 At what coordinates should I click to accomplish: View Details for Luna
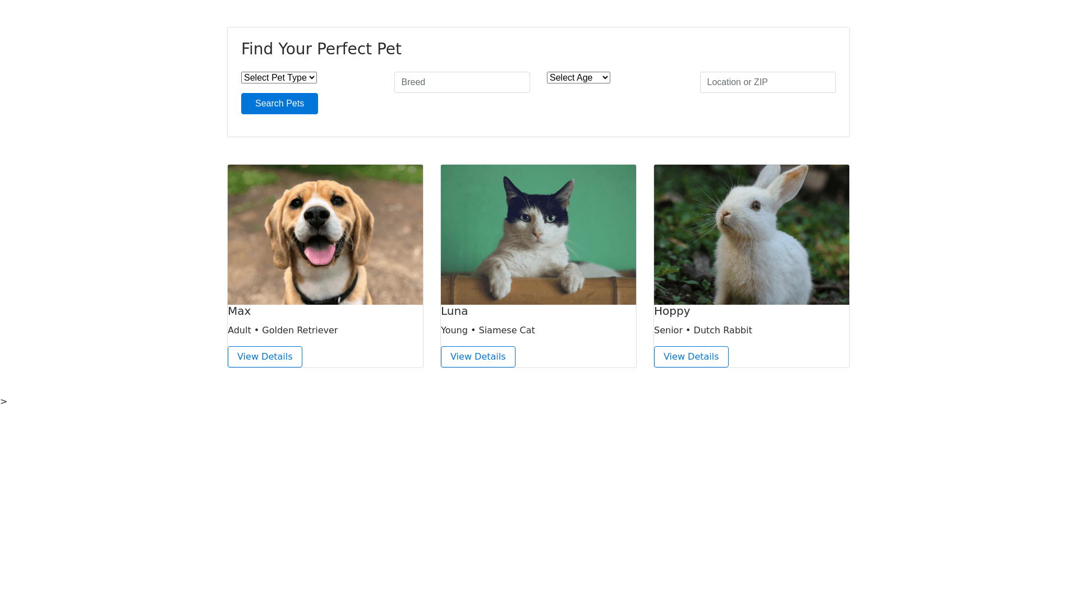[478, 357]
